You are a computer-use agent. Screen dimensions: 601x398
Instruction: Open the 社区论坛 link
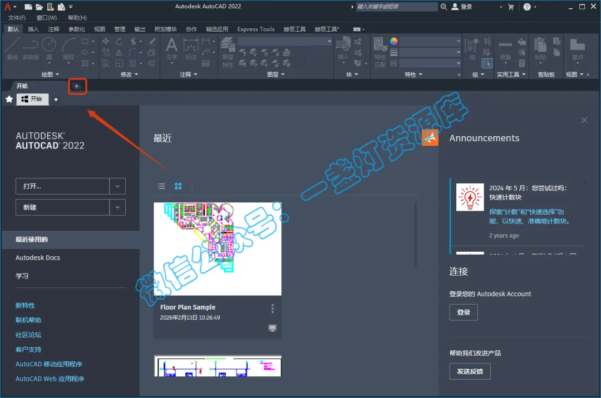(28, 335)
